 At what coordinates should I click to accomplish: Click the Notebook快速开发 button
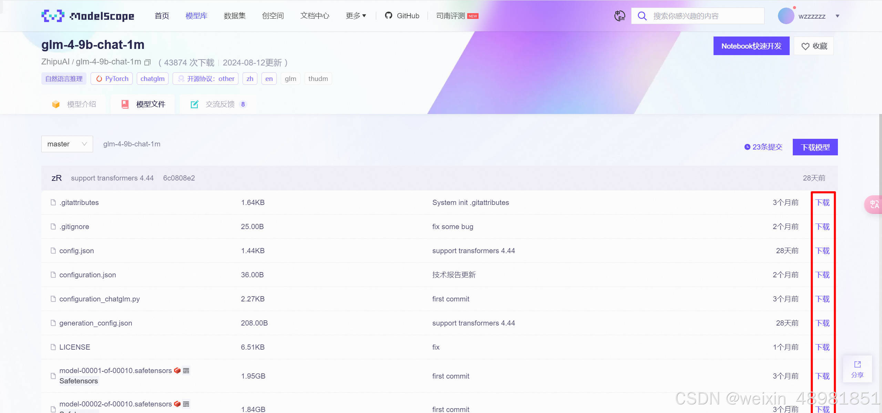(x=751, y=46)
